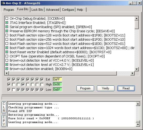Copy the log with CPY button
The width and height of the screenshot is (143, 130).
coord(4,121)
